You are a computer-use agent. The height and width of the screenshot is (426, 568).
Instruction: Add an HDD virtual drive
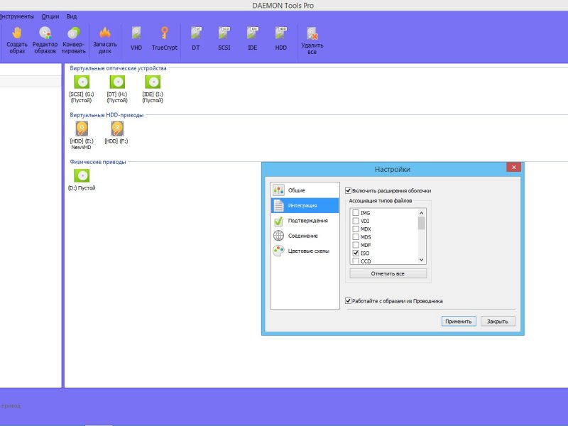click(x=280, y=38)
